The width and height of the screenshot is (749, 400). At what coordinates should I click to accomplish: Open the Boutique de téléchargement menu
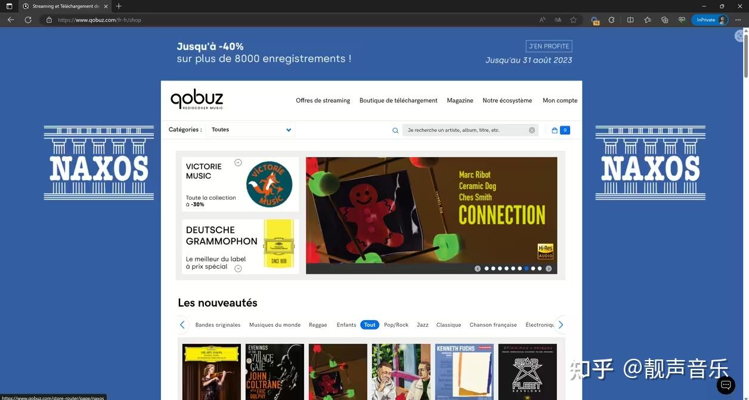[x=398, y=101]
